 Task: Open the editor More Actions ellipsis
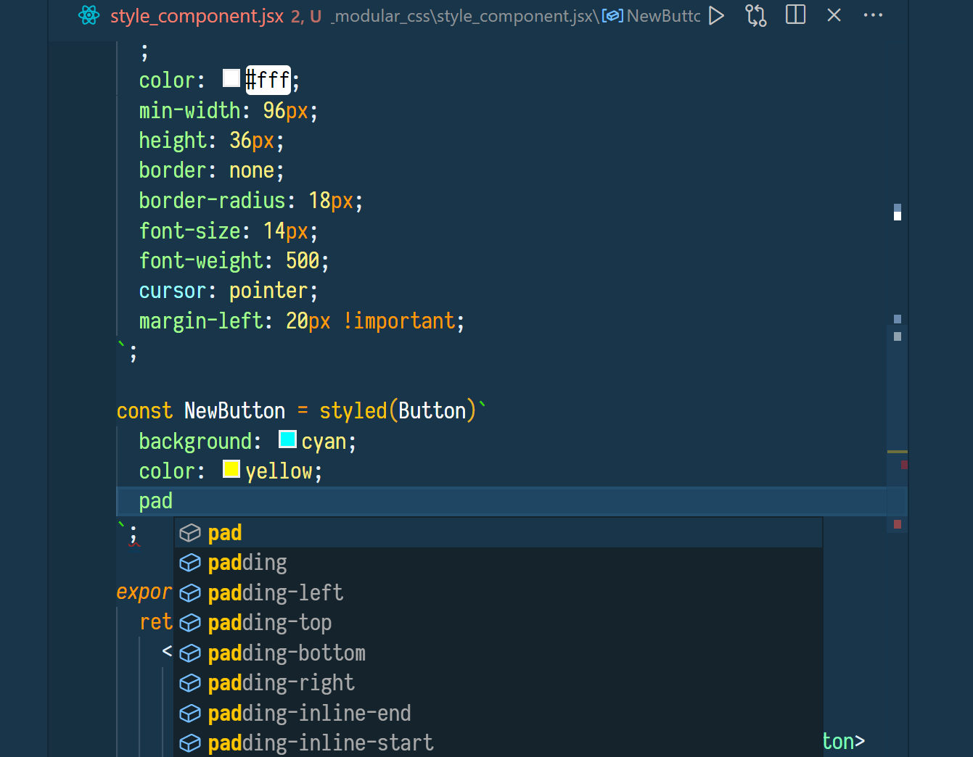pos(873,15)
